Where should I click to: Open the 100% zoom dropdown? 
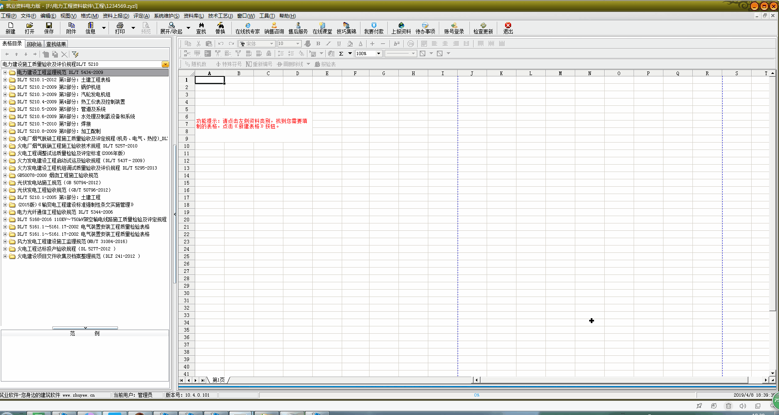coord(378,54)
